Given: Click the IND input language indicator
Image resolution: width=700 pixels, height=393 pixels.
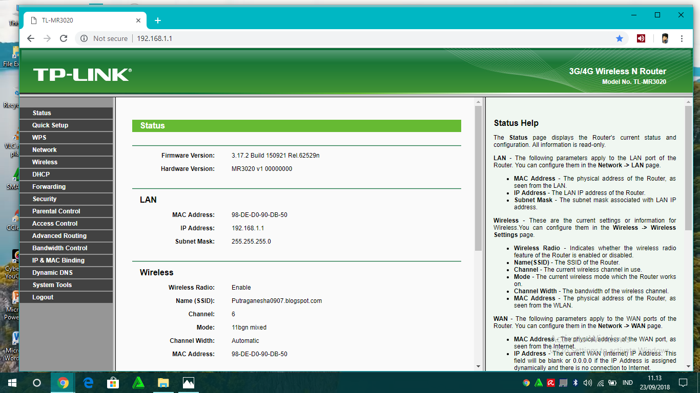Looking at the screenshot, I should (x=628, y=382).
